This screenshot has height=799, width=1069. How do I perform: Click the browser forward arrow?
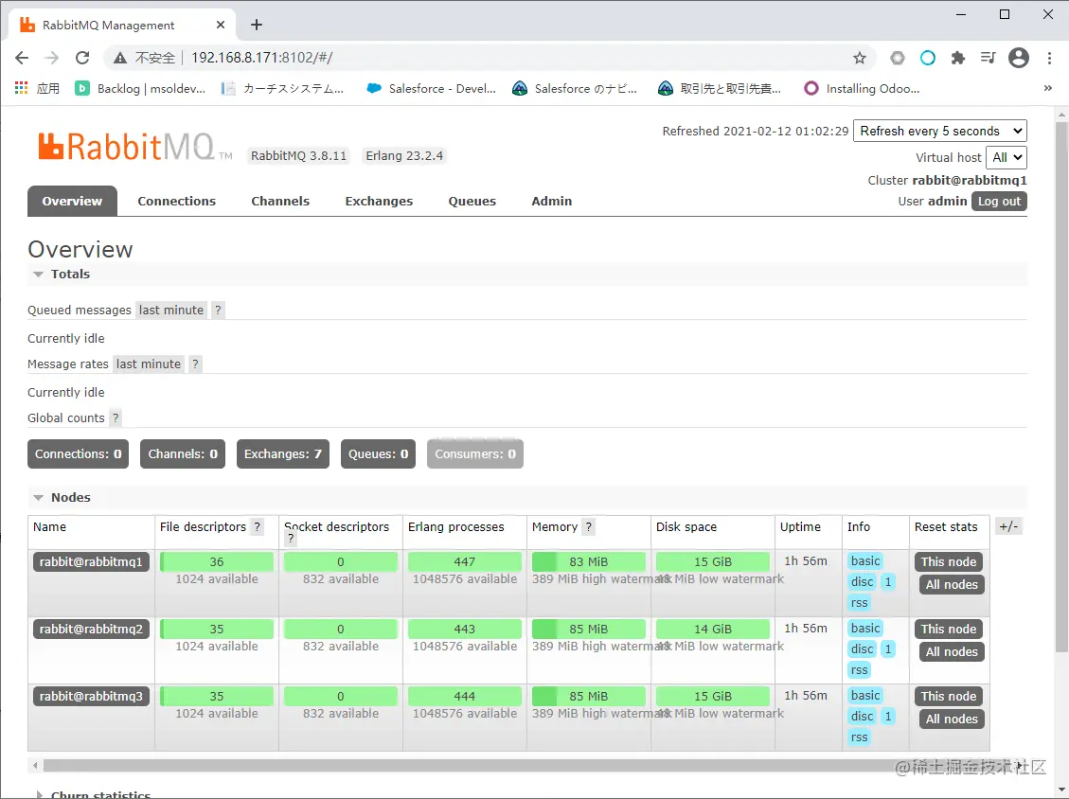click(x=52, y=58)
